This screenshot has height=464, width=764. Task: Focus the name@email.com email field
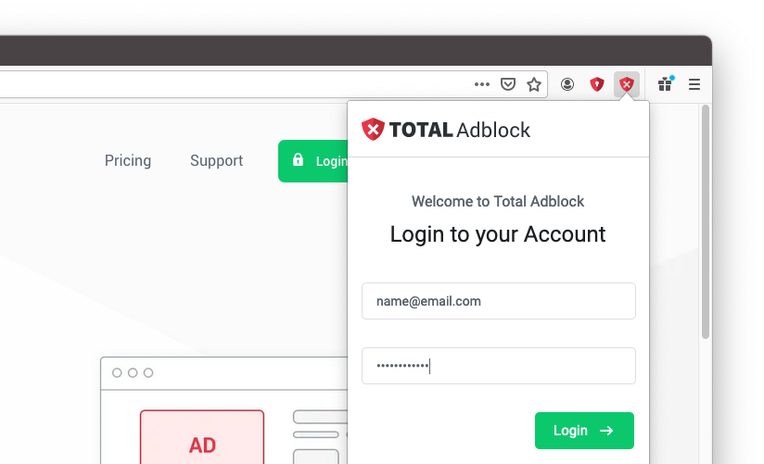499,301
